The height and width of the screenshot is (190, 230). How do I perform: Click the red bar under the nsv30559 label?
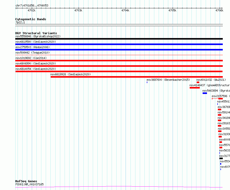220,131
